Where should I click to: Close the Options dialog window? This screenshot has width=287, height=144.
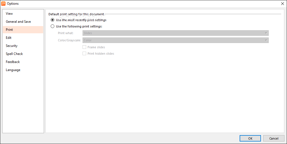(x=282, y=4)
